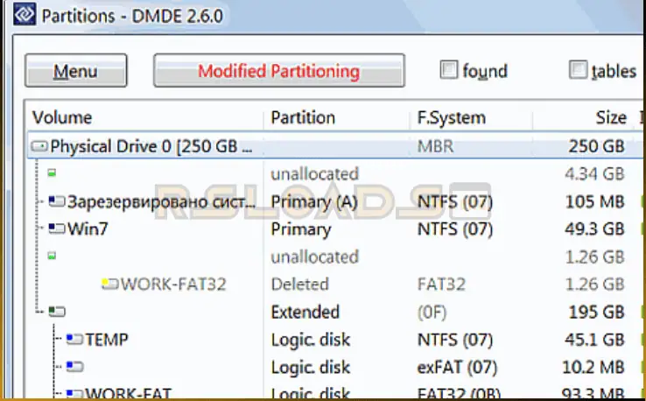Click the exFAT (07) file system cell

tap(457, 367)
